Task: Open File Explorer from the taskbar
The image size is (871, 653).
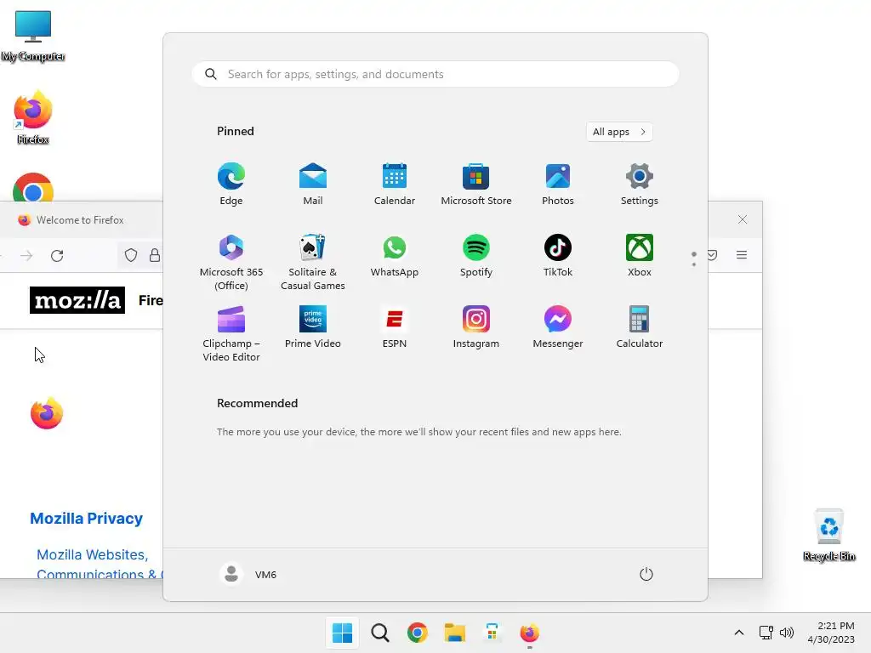Action: 454,633
